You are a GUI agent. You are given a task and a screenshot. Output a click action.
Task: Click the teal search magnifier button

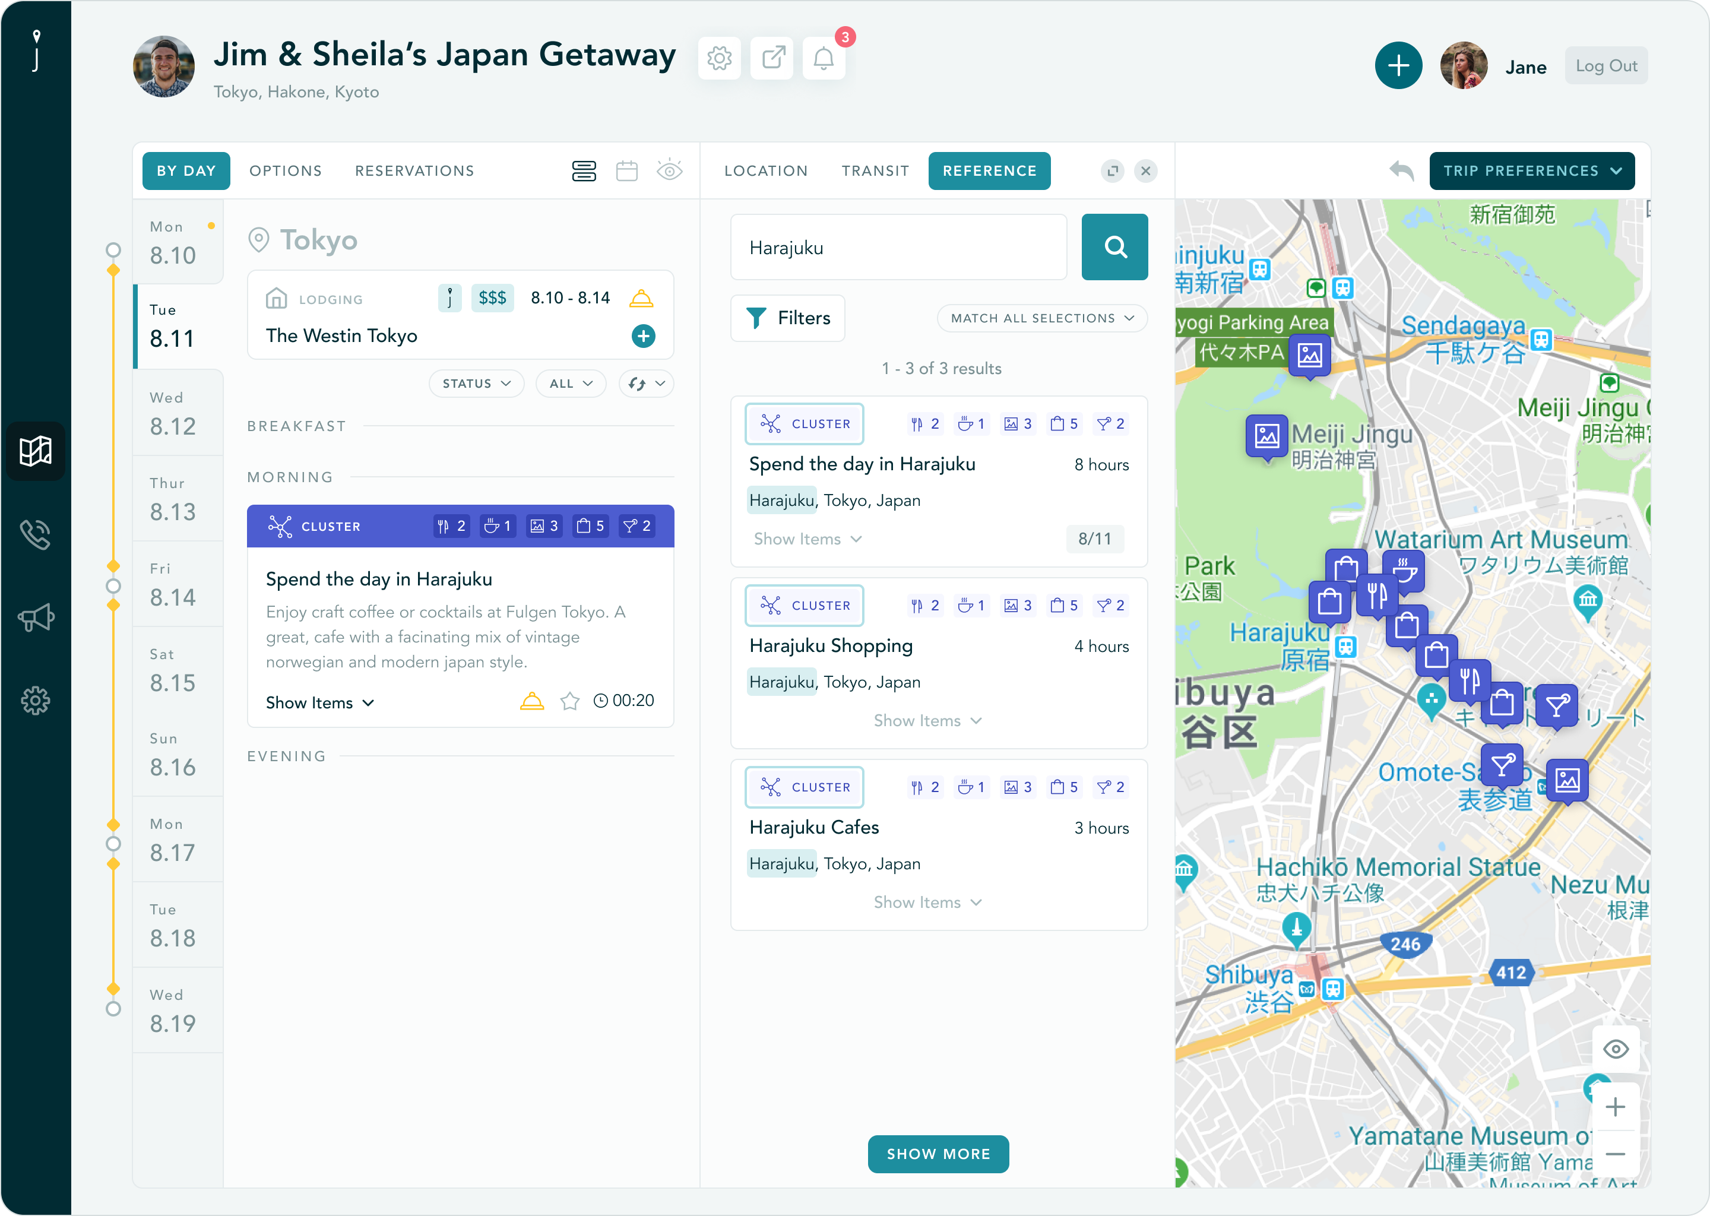(x=1114, y=247)
